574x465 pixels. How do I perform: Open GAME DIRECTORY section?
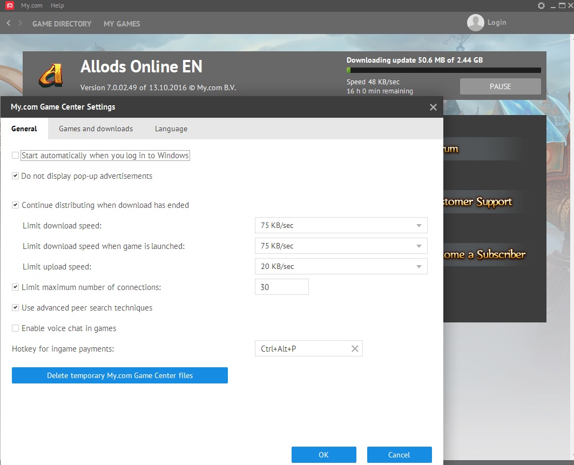coord(62,24)
